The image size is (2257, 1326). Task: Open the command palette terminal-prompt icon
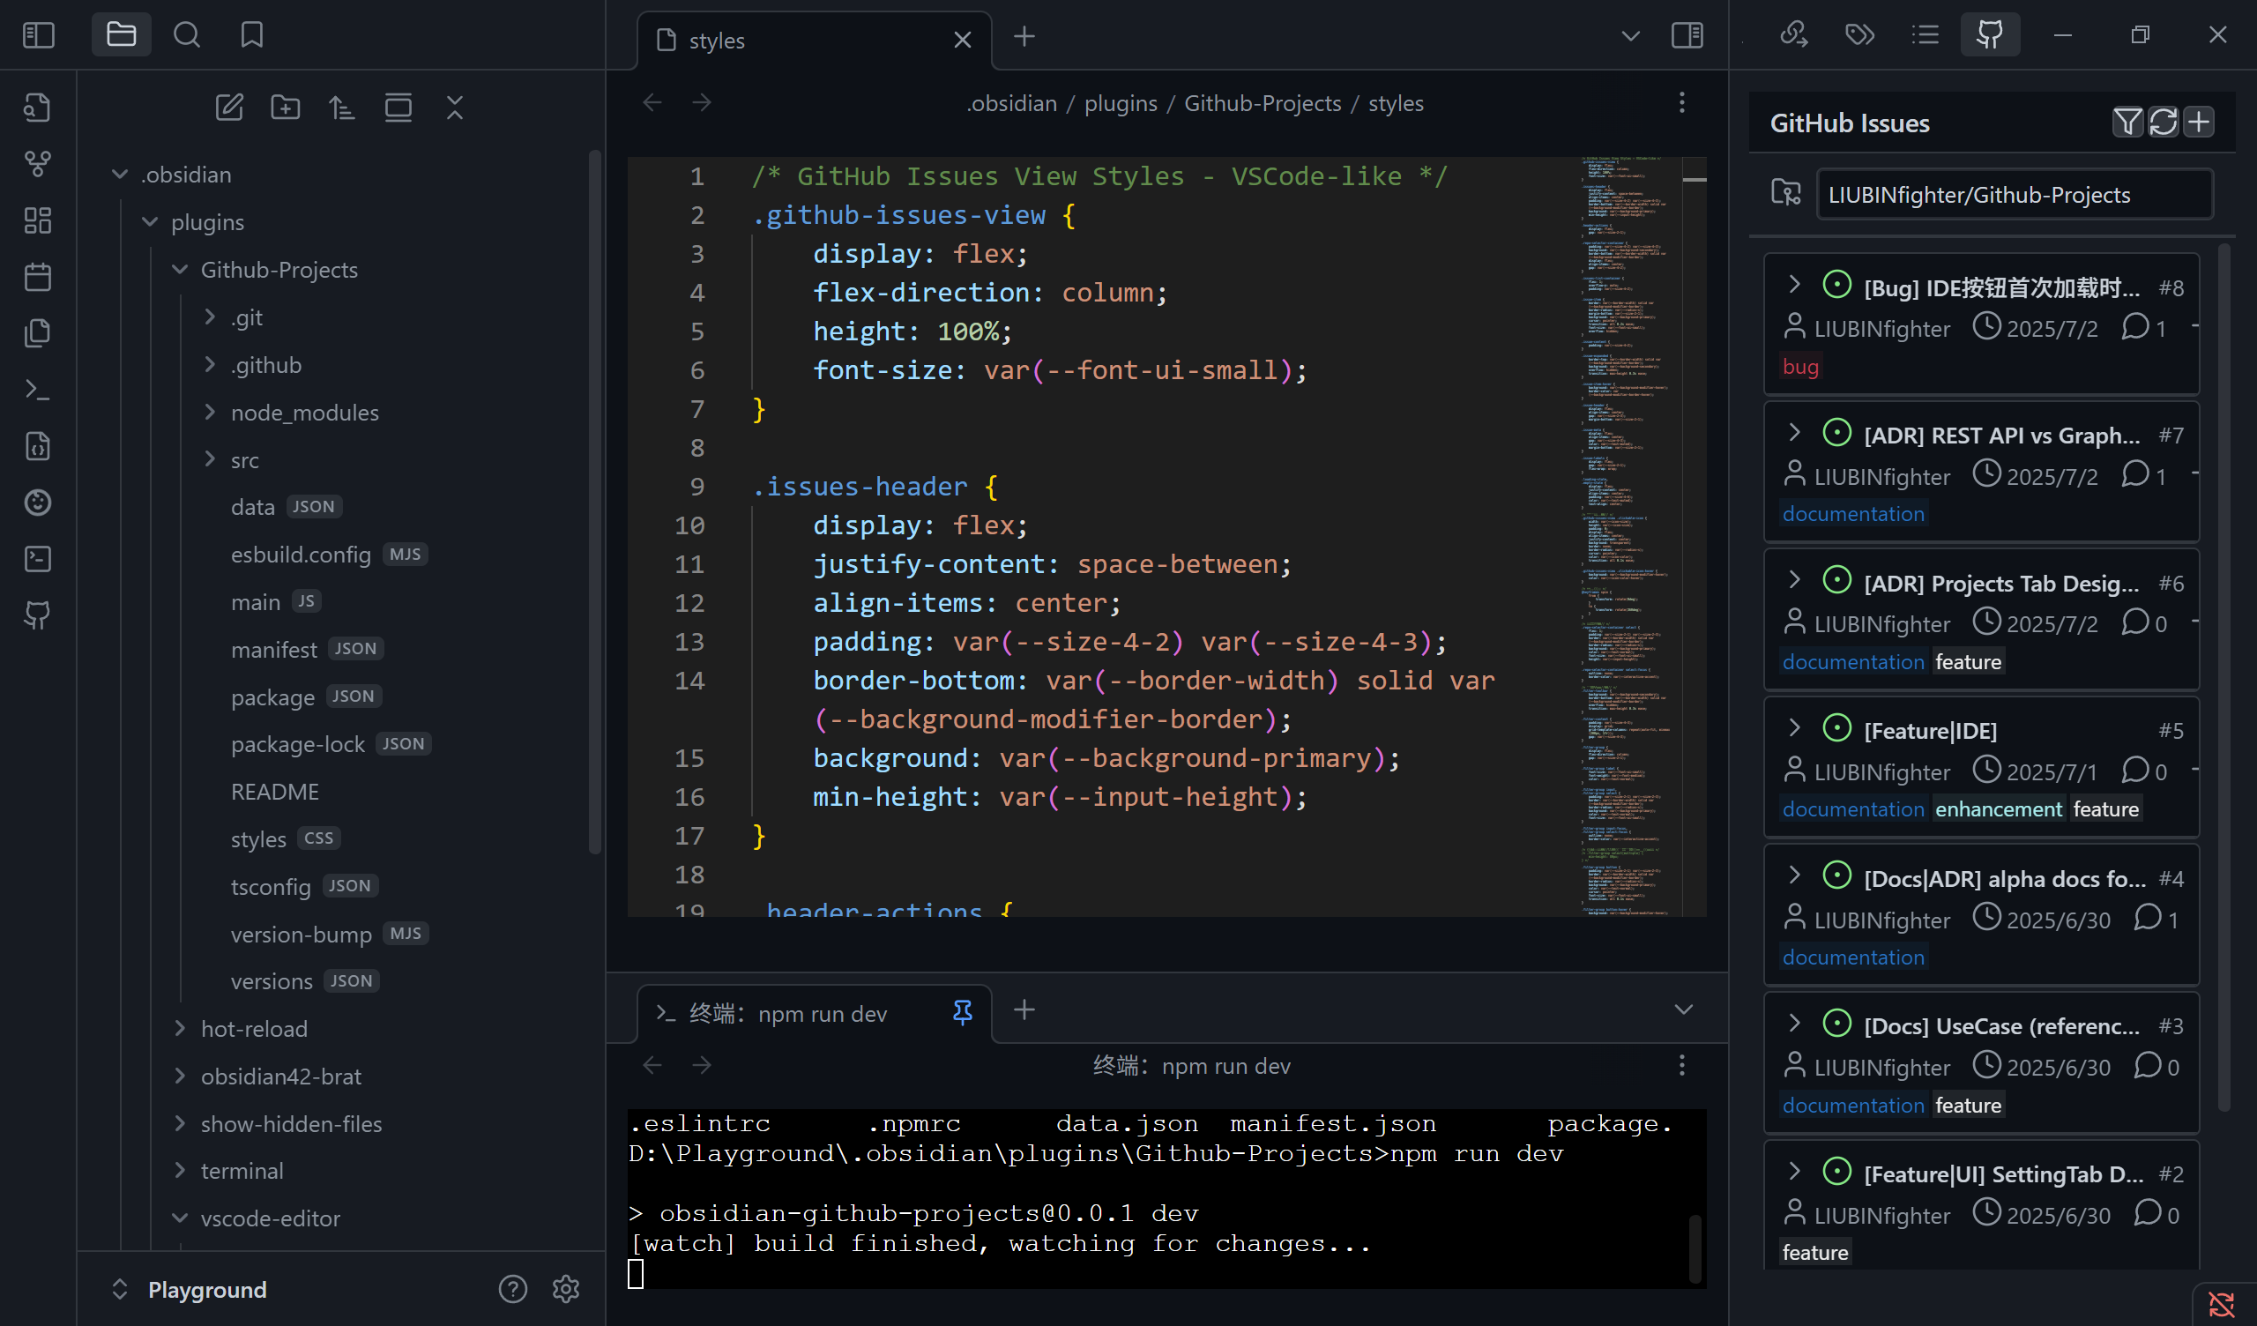38,390
